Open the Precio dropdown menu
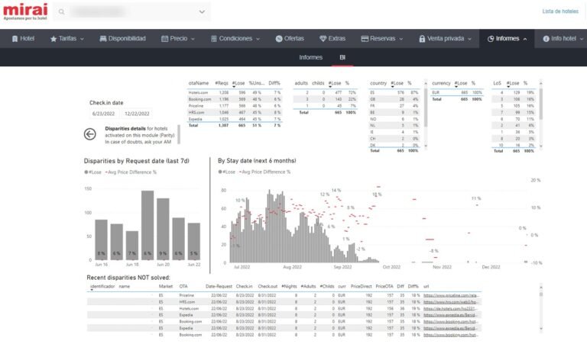The image size is (587, 344). pyautogui.click(x=179, y=38)
